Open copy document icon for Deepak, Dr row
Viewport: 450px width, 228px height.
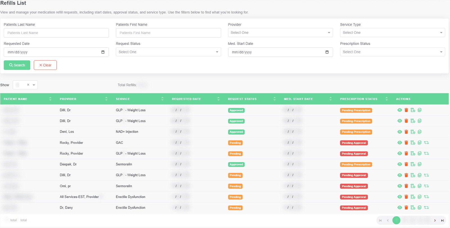(419, 164)
